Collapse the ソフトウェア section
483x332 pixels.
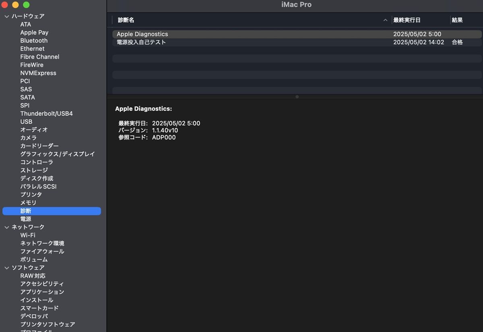[x=6, y=268]
